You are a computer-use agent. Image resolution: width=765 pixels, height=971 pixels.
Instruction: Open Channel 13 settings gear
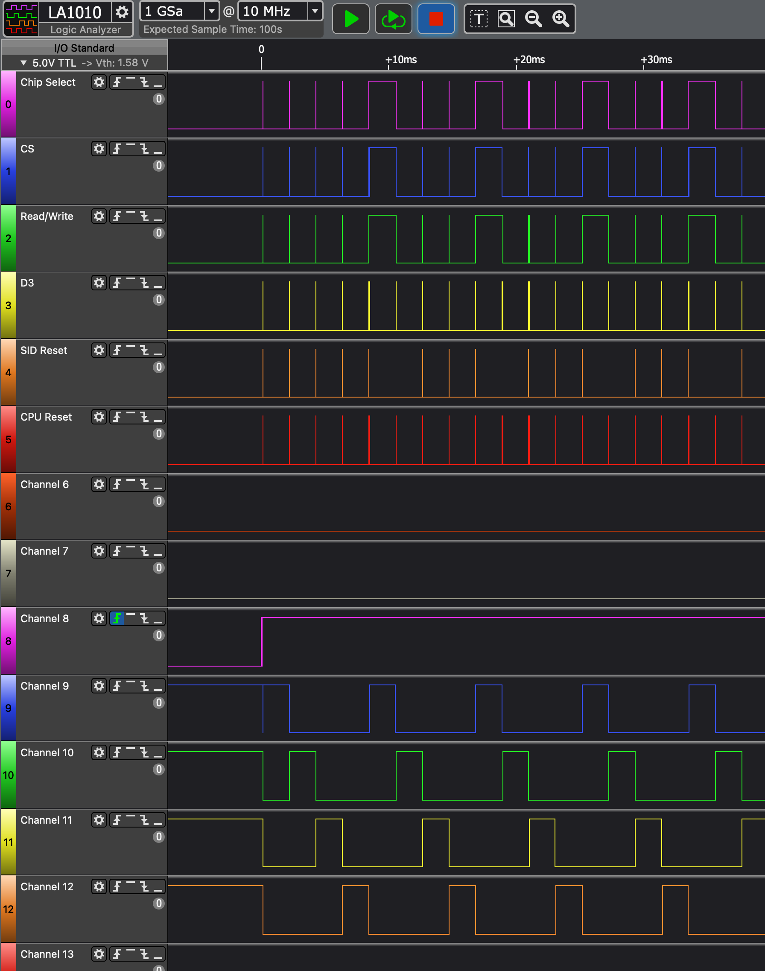pyautogui.click(x=99, y=954)
